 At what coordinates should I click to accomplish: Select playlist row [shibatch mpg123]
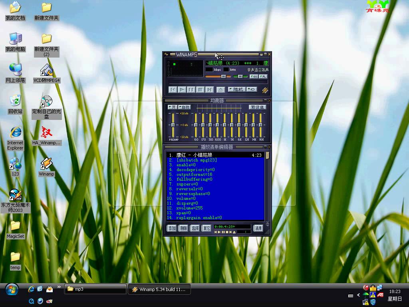[x=215, y=160]
